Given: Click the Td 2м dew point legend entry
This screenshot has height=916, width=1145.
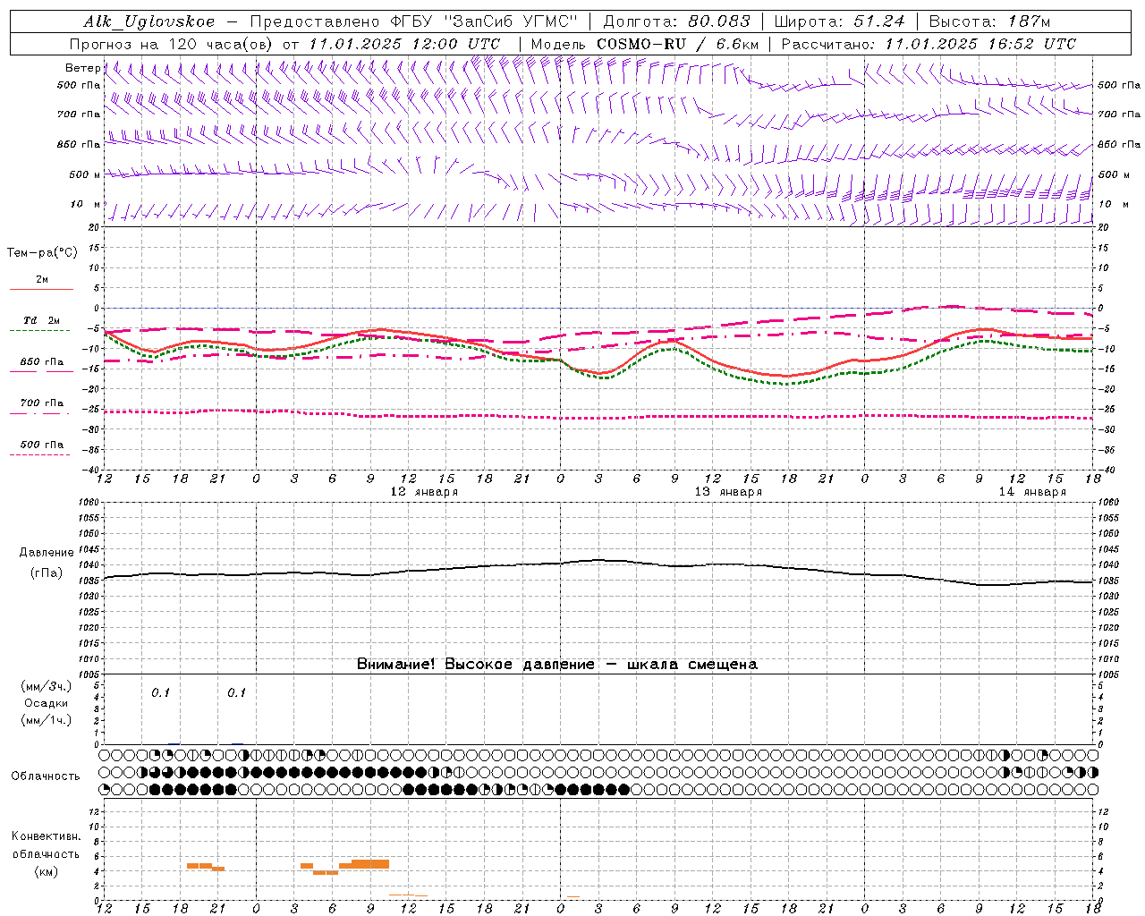Looking at the screenshot, I should [42, 320].
